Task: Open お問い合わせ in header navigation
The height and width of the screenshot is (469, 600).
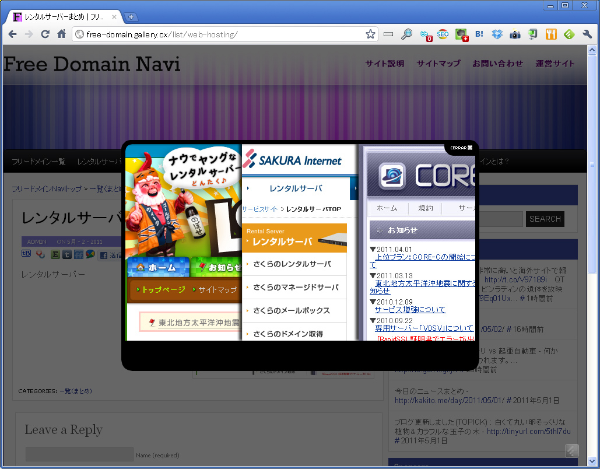Action: [x=497, y=64]
